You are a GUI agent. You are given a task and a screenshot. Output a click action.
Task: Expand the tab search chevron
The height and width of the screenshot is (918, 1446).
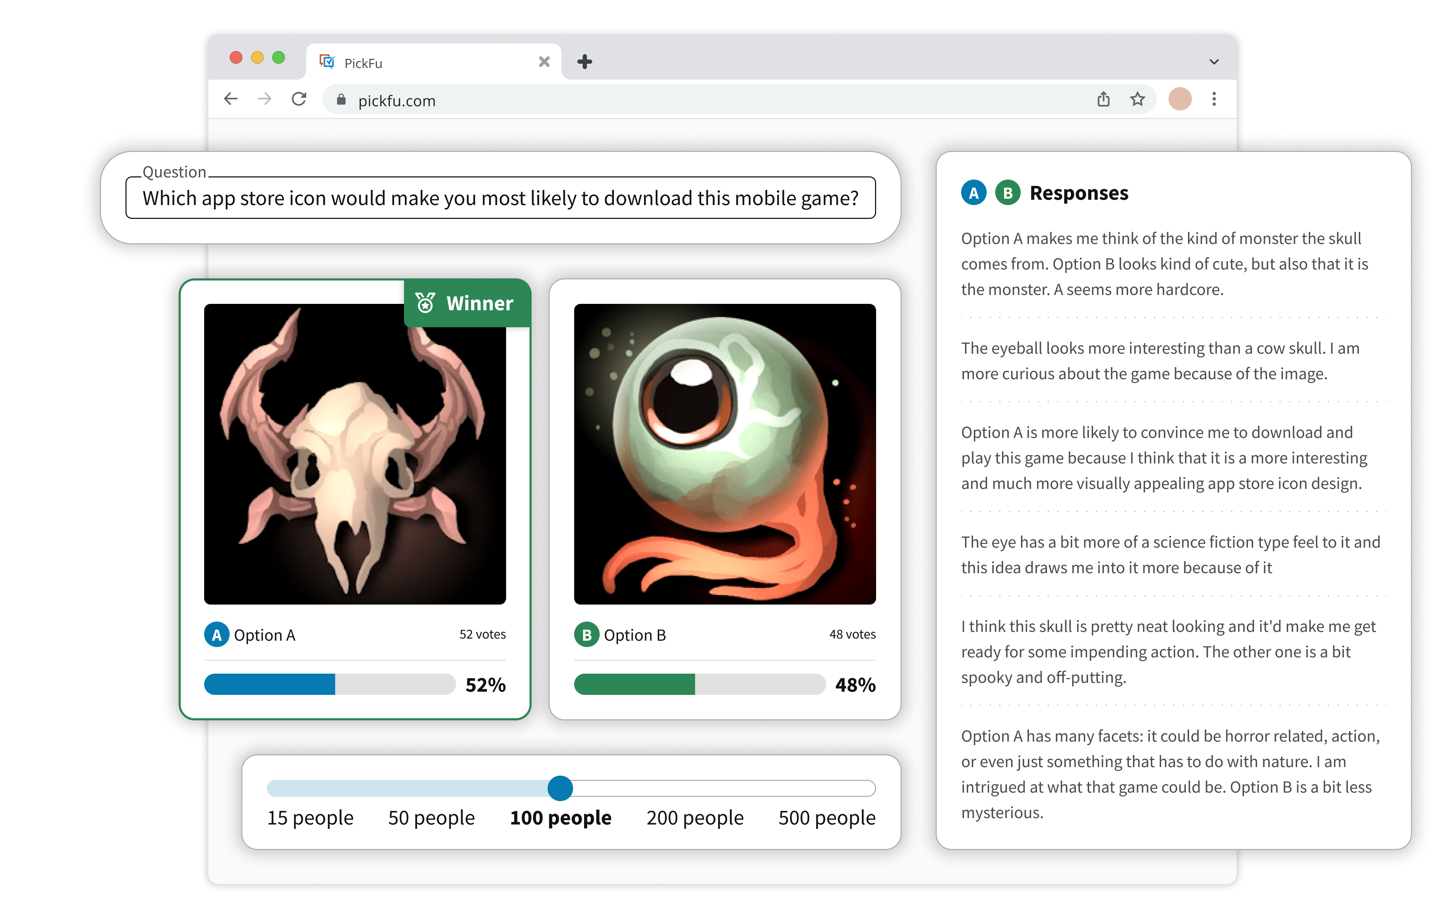[x=1214, y=62]
